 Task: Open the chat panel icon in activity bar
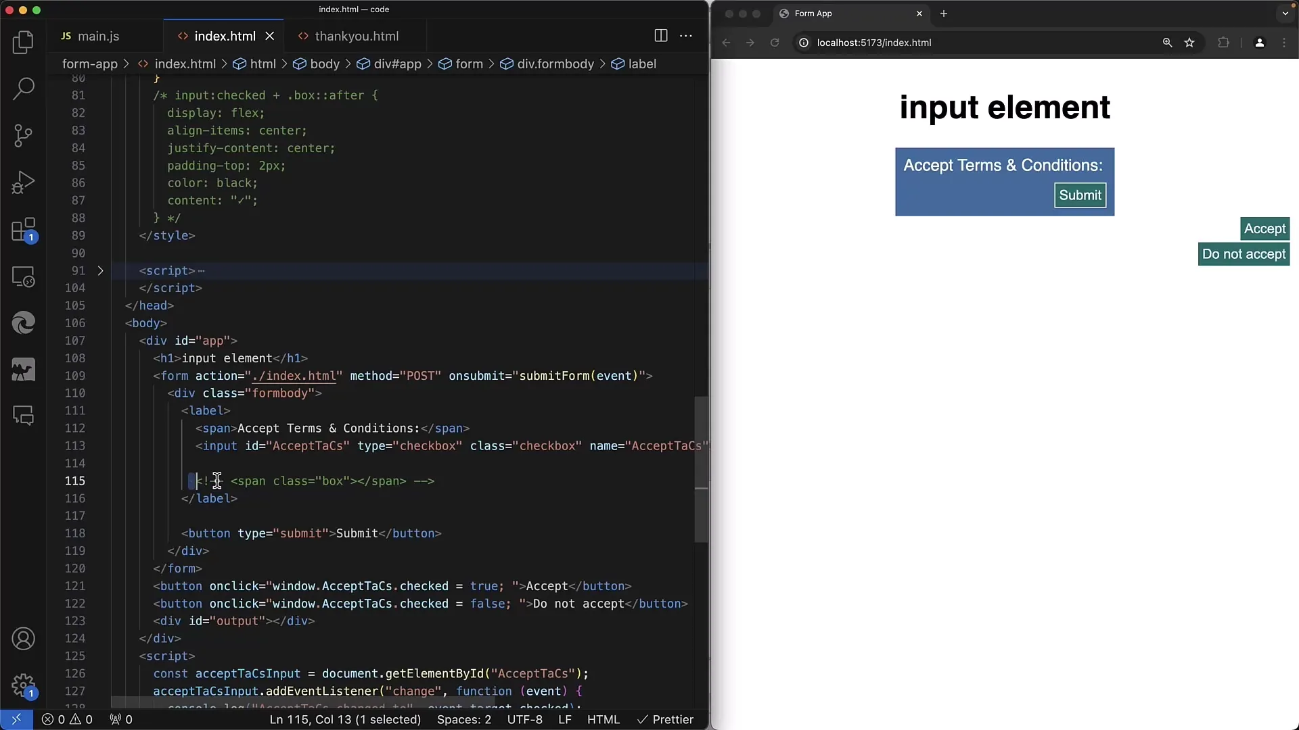(23, 416)
